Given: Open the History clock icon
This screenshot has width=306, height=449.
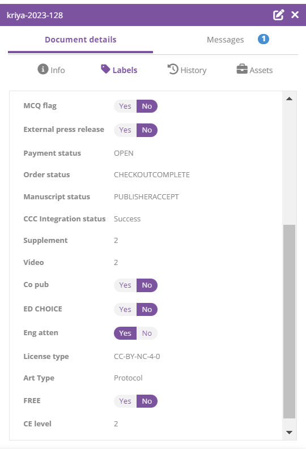Looking at the screenshot, I should click(x=173, y=69).
